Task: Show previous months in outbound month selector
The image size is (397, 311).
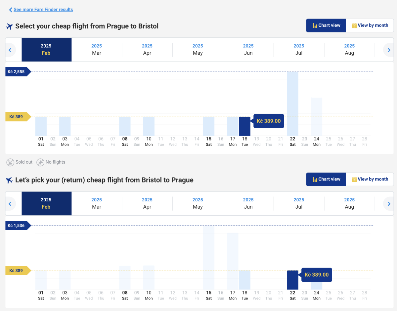Action: (x=10, y=50)
